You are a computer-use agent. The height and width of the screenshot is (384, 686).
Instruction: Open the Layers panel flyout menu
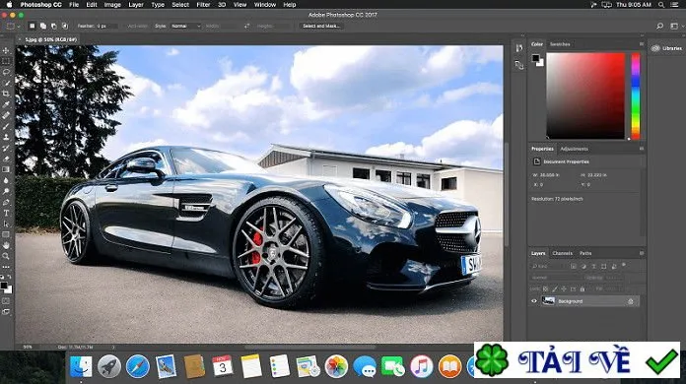642,253
